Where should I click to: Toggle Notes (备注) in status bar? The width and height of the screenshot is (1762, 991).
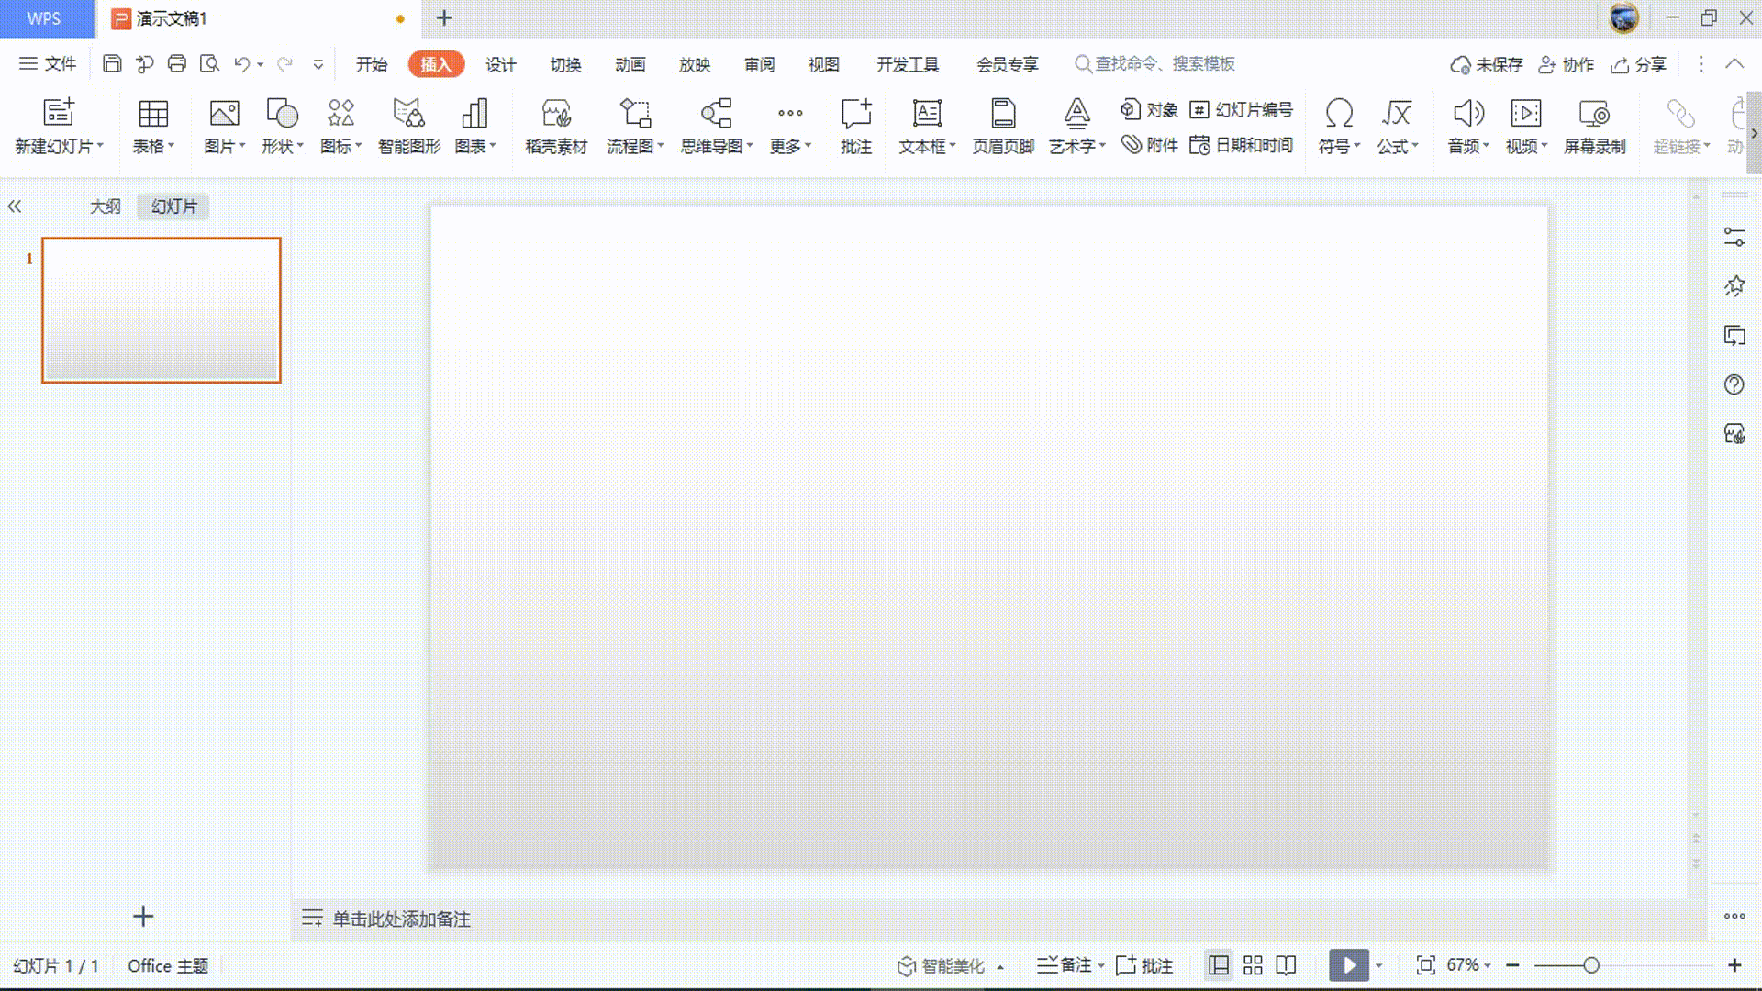tap(1065, 965)
